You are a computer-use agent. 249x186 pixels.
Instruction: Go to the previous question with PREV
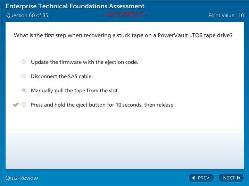pyautogui.click(x=201, y=178)
